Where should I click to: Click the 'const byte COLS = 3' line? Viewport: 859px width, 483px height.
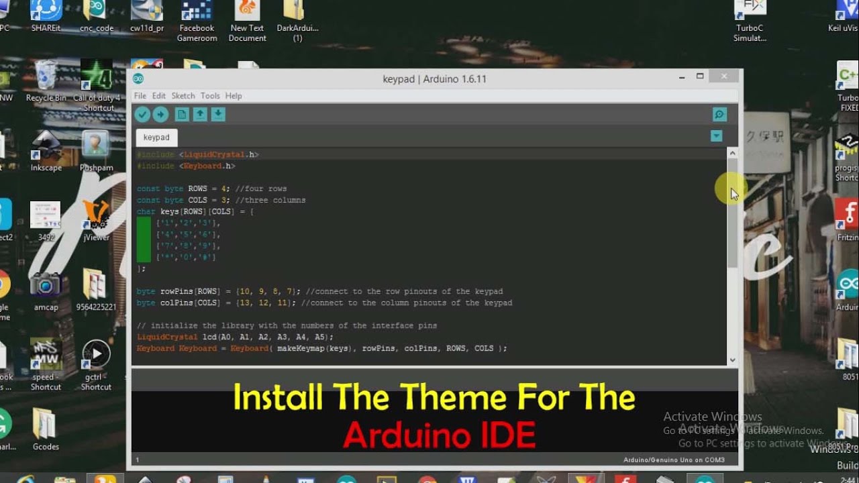221,200
